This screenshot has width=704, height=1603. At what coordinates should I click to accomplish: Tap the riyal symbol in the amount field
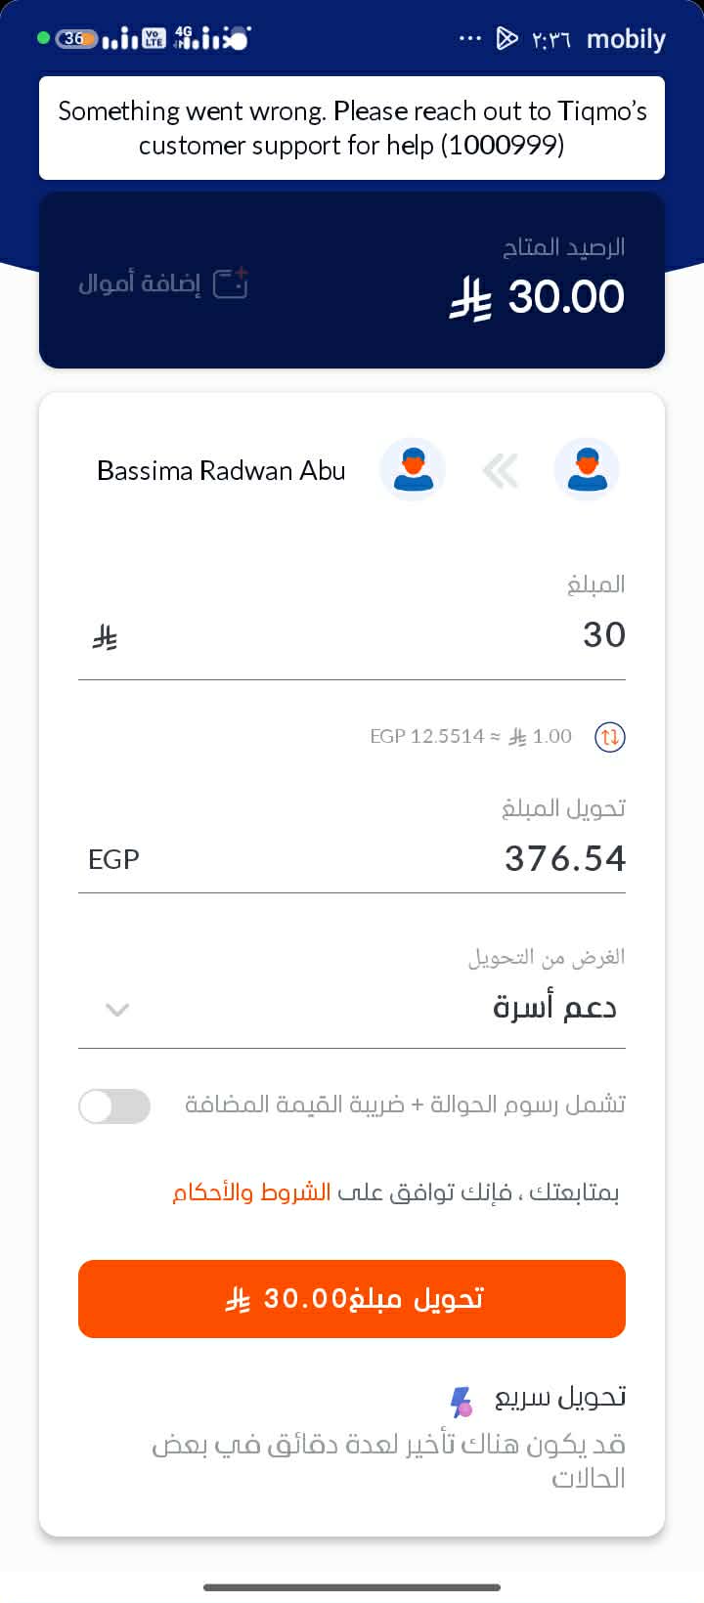pyautogui.click(x=105, y=638)
